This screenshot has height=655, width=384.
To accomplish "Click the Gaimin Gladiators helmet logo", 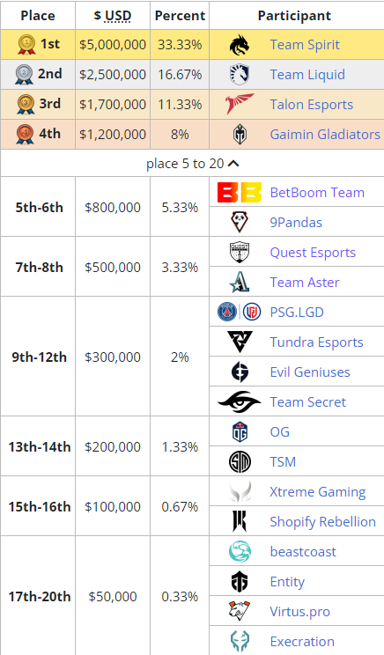I will coord(240,134).
